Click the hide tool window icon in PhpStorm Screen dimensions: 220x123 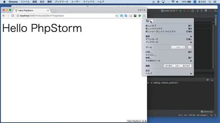[x=212, y=80]
